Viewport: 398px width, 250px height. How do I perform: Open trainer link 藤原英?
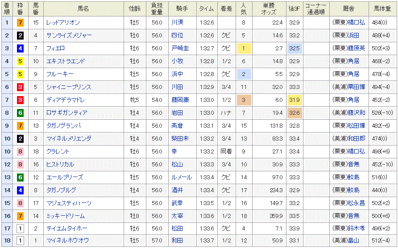356,48
